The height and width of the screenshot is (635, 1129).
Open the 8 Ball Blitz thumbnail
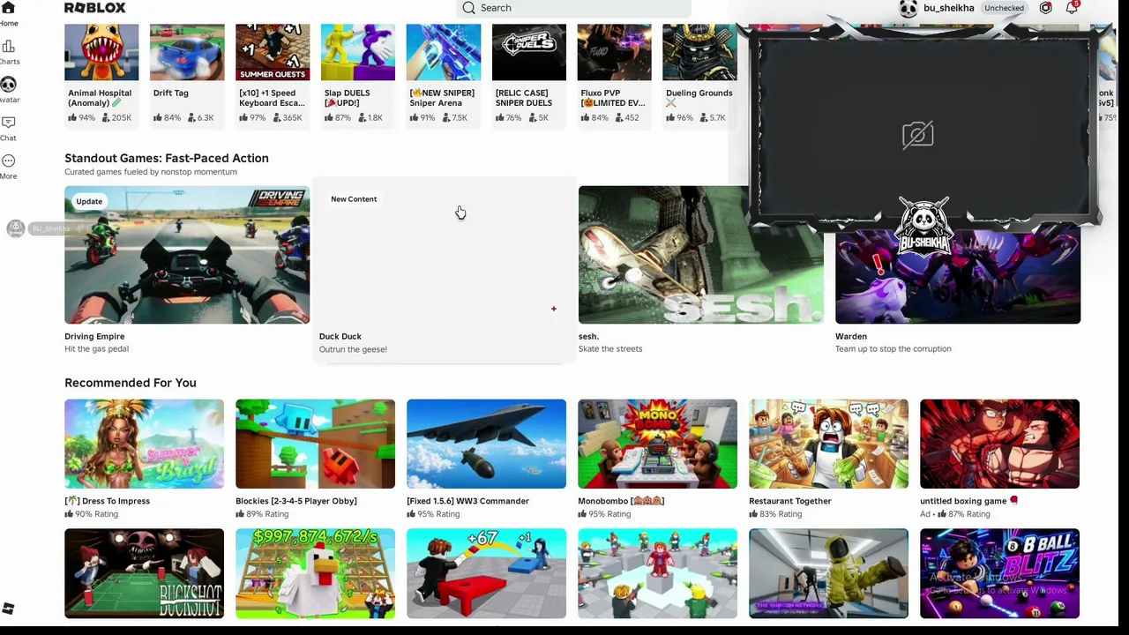999,573
